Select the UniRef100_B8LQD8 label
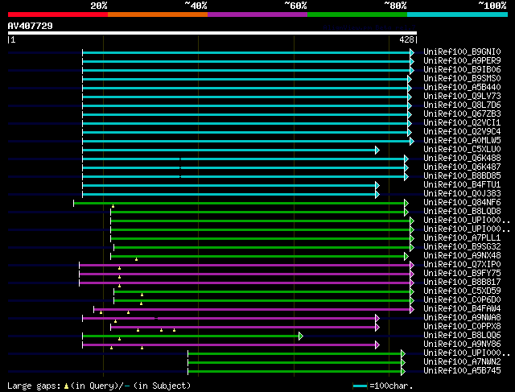The width and height of the screenshot is (515, 392). (x=462, y=212)
